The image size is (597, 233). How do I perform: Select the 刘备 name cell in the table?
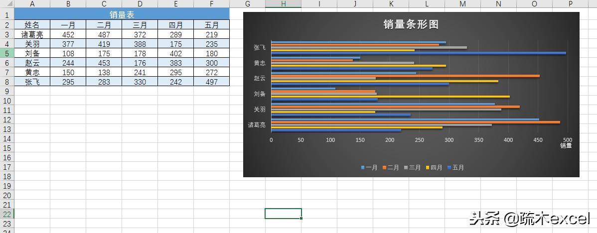click(32, 53)
